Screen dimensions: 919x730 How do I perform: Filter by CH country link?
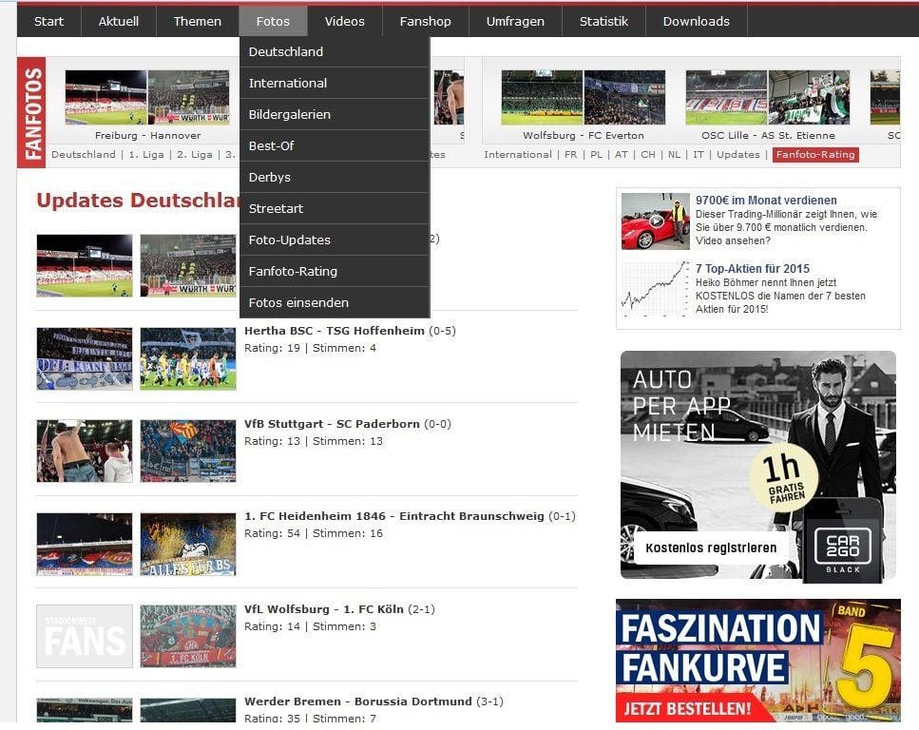647,155
